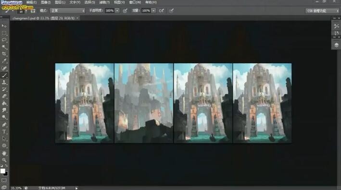This screenshot has width=341, height=190.
Task: Click the zoom percentage field in status bar
Action: click(16, 188)
